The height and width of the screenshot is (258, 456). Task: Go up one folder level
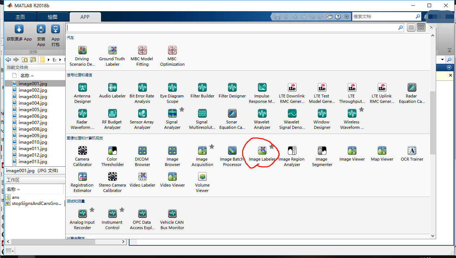click(x=25, y=60)
